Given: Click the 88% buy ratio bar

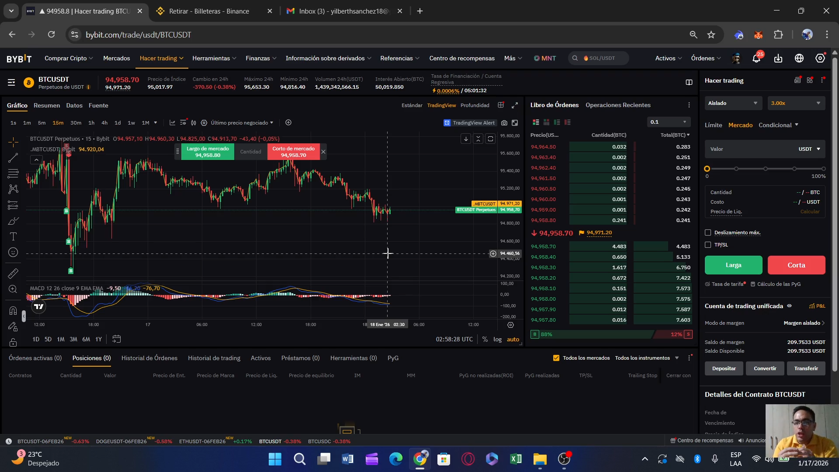Looking at the screenshot, I should click(592, 334).
